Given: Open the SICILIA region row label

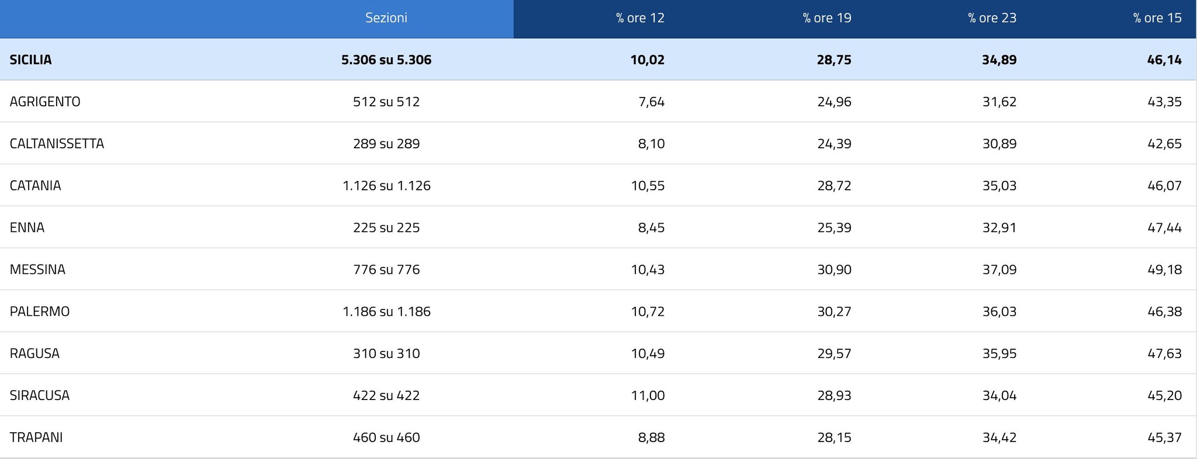Looking at the screenshot, I should click(31, 60).
